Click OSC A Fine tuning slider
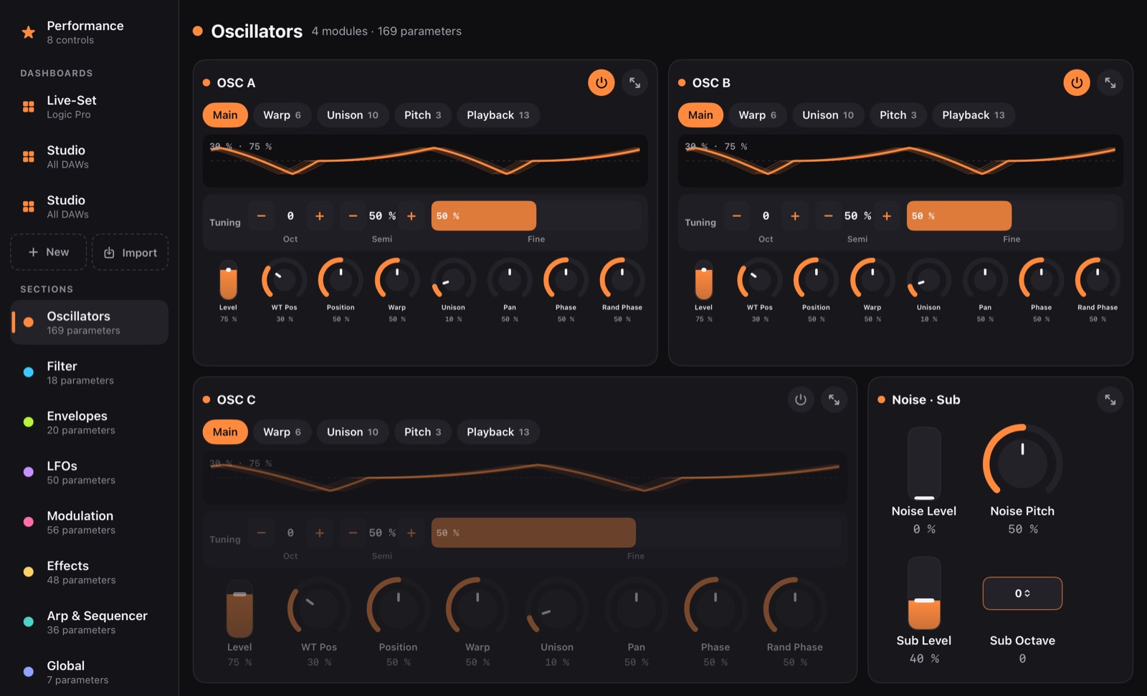 click(536, 216)
